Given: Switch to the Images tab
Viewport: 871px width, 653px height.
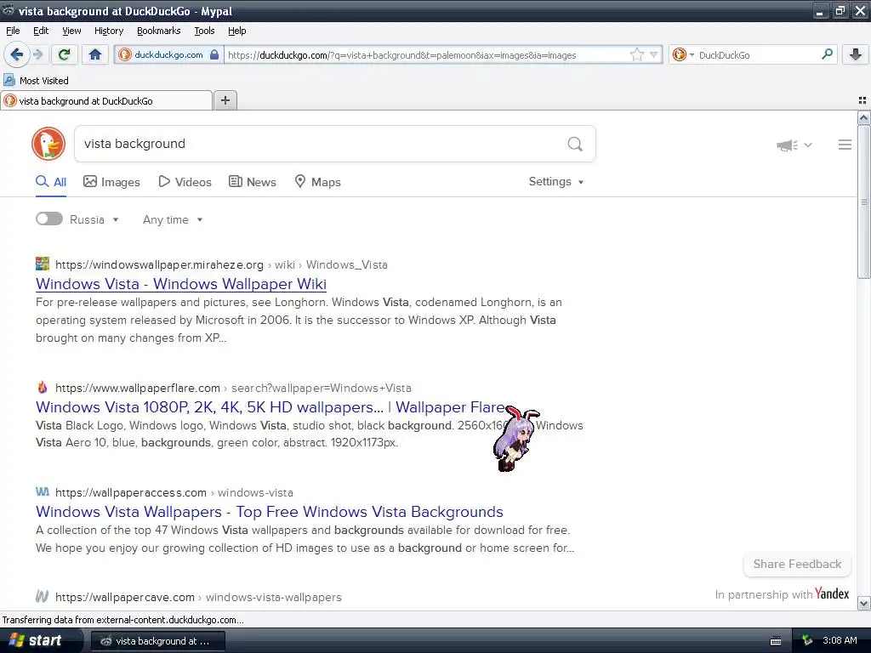Looking at the screenshot, I should tap(111, 182).
